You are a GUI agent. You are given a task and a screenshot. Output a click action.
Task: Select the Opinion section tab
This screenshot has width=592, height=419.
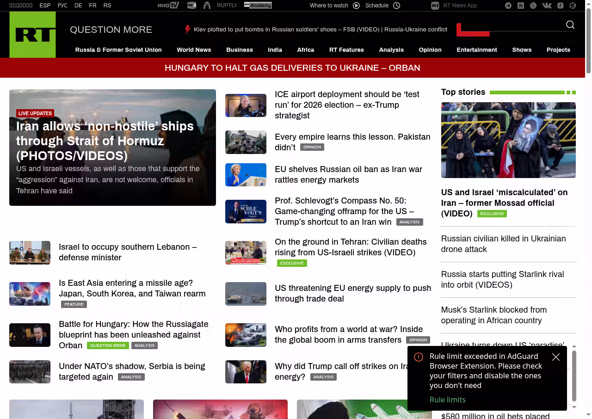(x=430, y=50)
